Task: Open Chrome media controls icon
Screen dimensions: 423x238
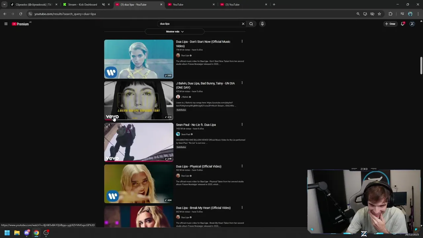Action: point(402,14)
